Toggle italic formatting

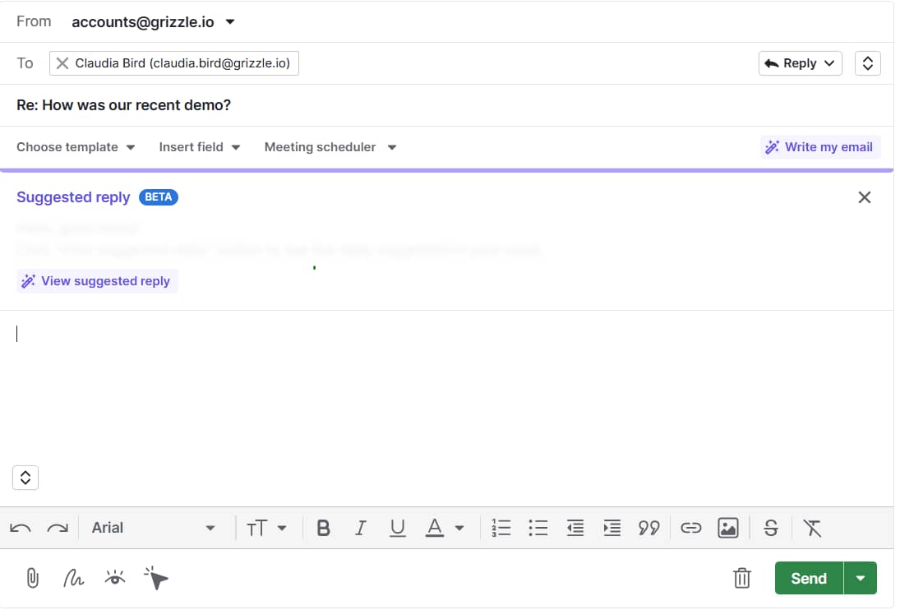click(360, 528)
